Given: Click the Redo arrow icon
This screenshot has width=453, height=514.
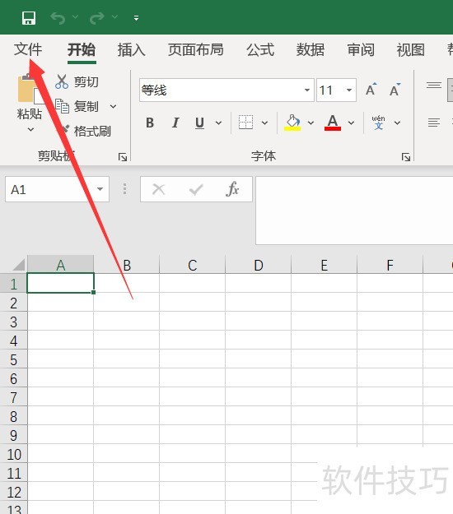Looking at the screenshot, I should [x=97, y=18].
